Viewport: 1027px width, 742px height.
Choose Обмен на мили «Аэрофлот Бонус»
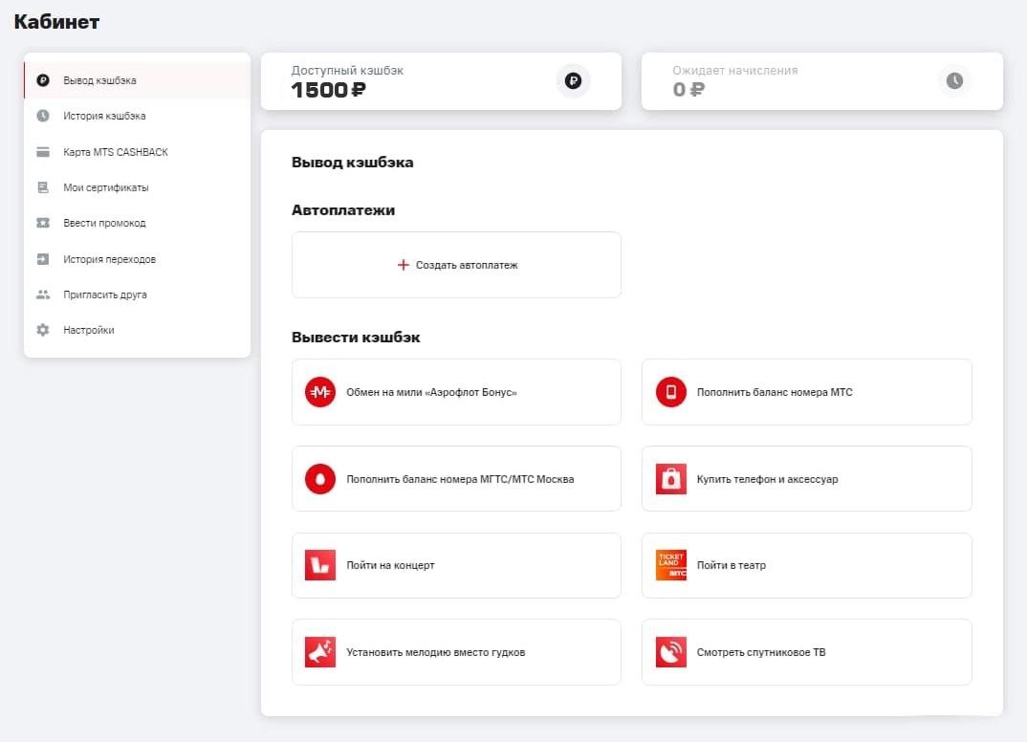pyautogui.click(x=456, y=392)
